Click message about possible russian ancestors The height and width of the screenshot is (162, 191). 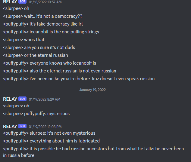93,152
